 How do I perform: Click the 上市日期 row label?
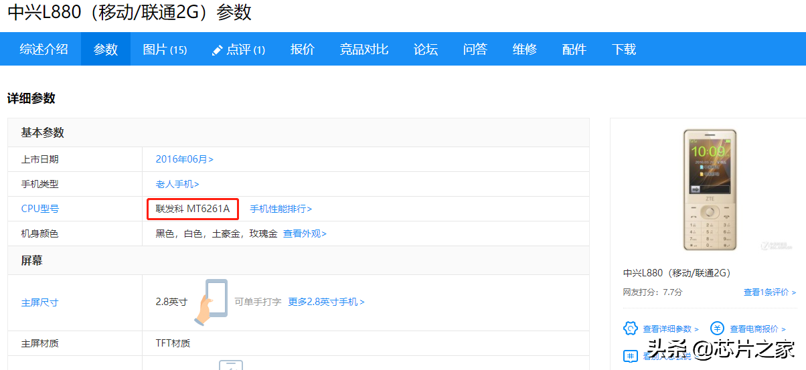40,159
